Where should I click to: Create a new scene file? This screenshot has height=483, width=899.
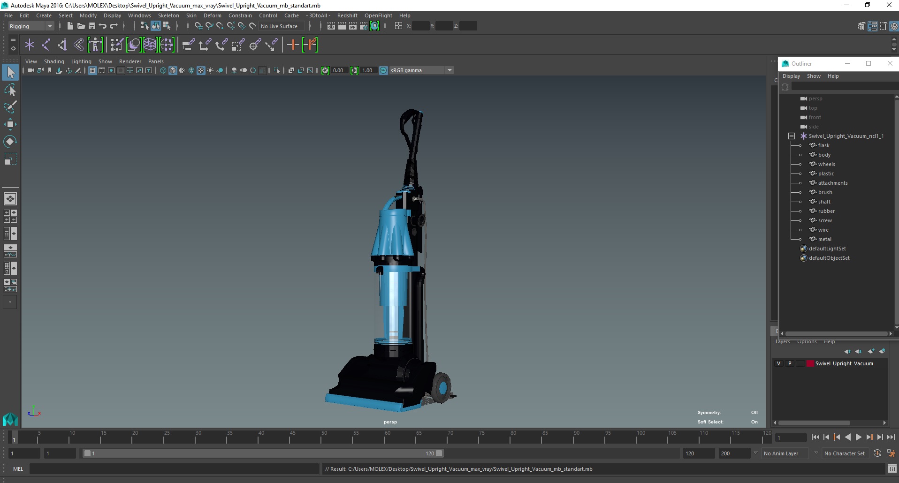(70, 26)
